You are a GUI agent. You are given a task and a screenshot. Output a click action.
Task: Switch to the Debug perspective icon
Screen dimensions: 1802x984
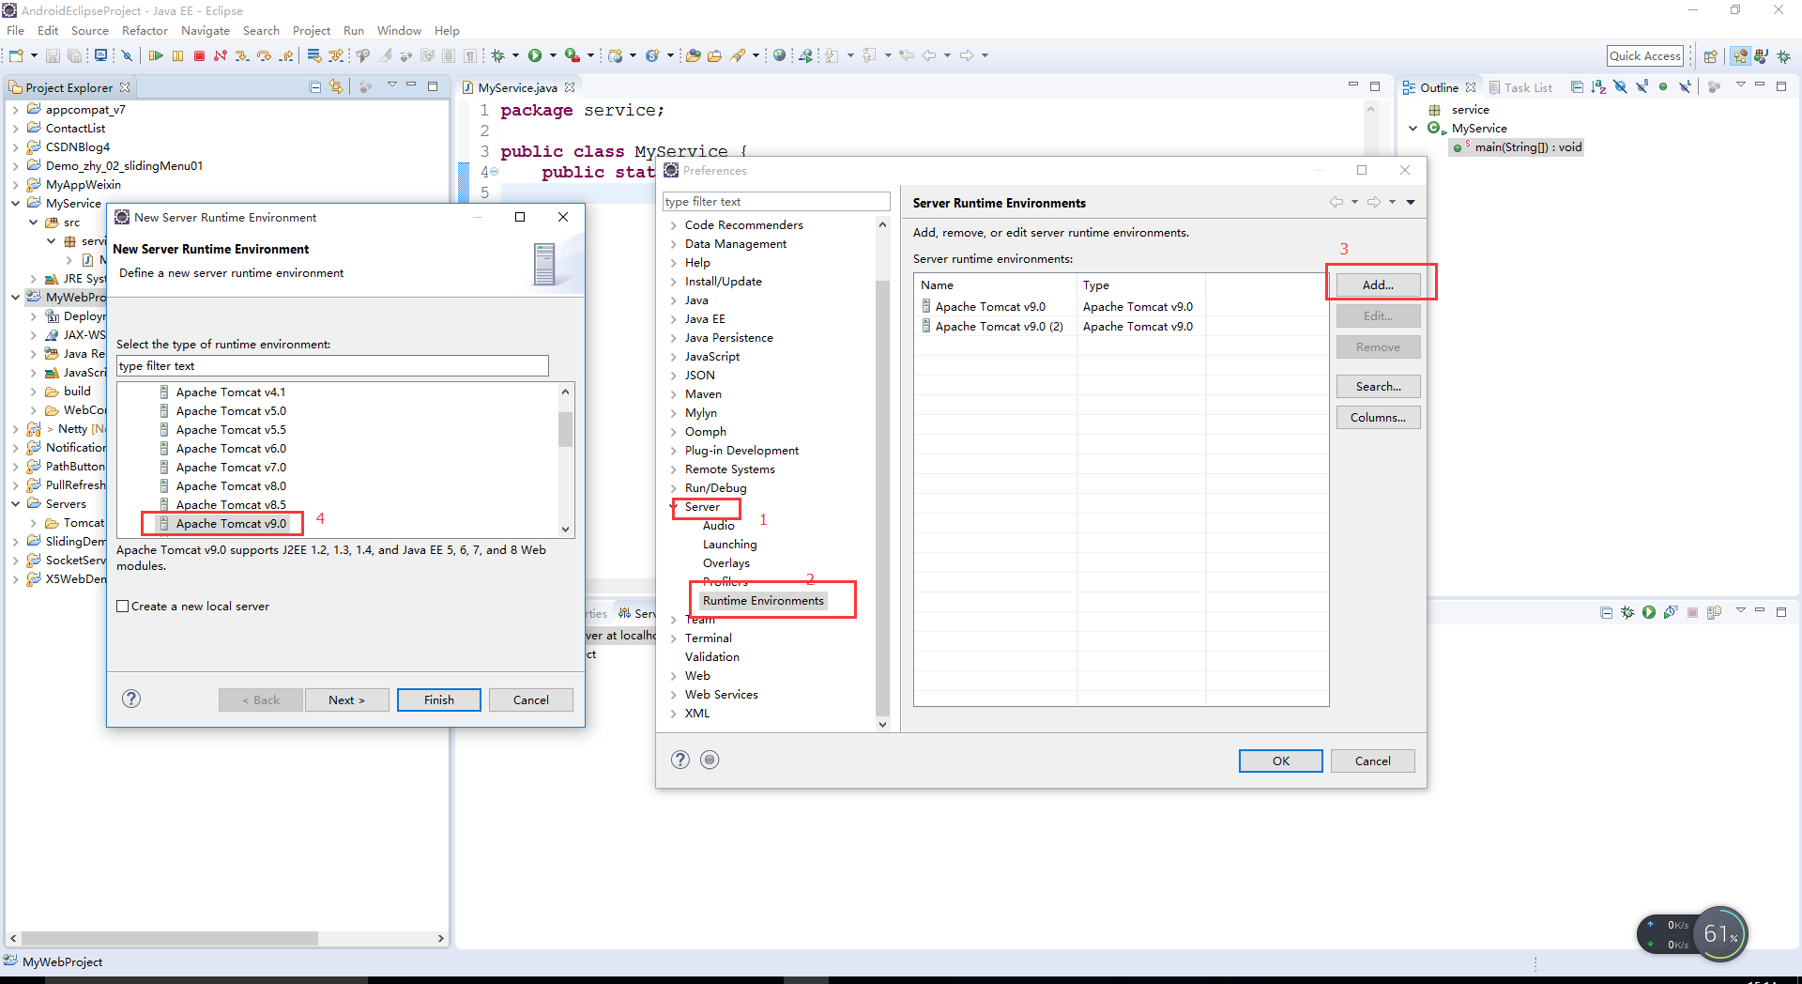tap(1784, 56)
